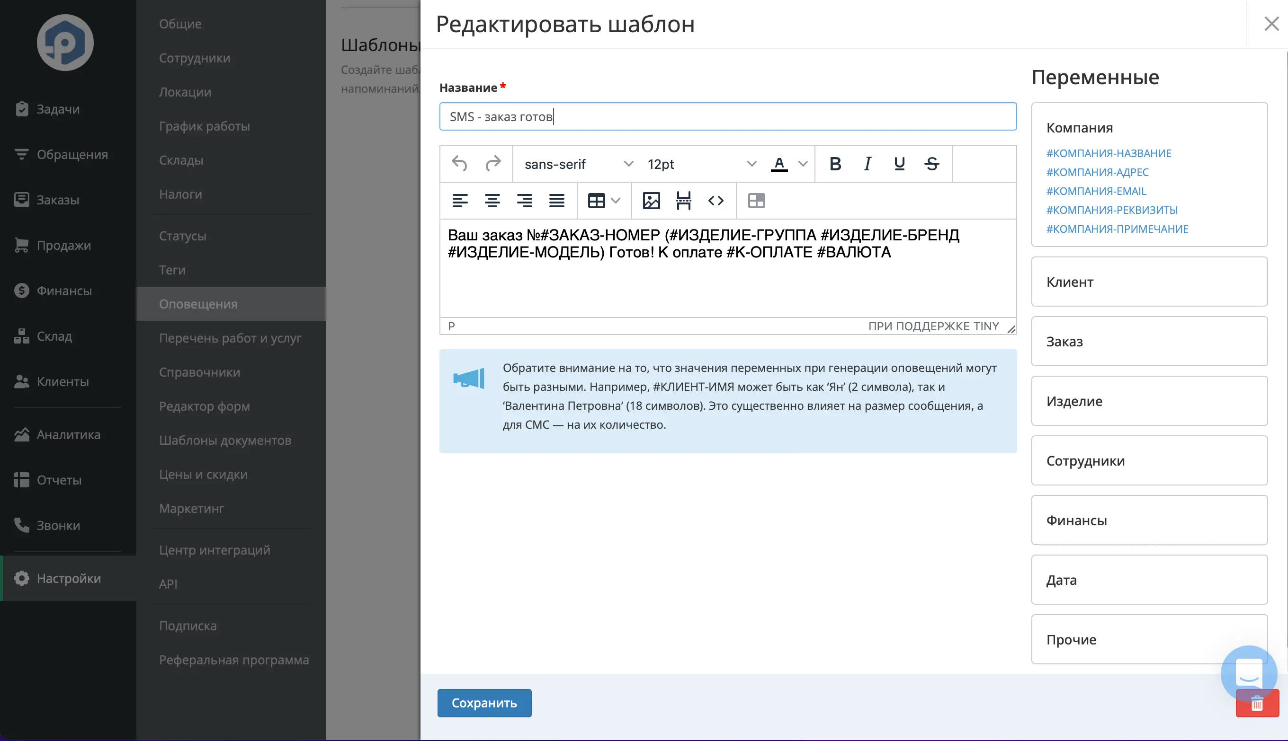1288x741 pixels.
Task: Expand the Прочие variables group
Action: point(1149,639)
